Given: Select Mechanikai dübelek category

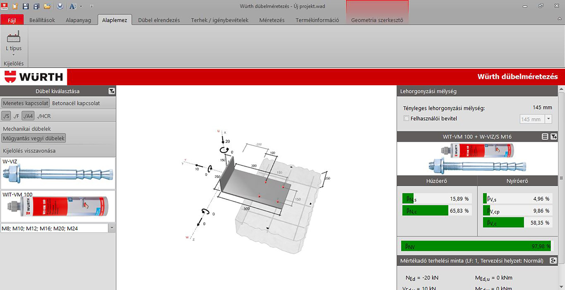Looking at the screenshot, I should coord(27,129).
